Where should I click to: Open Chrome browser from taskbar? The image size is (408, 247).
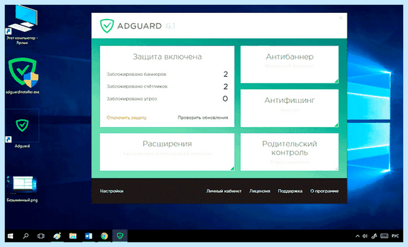tap(104, 236)
